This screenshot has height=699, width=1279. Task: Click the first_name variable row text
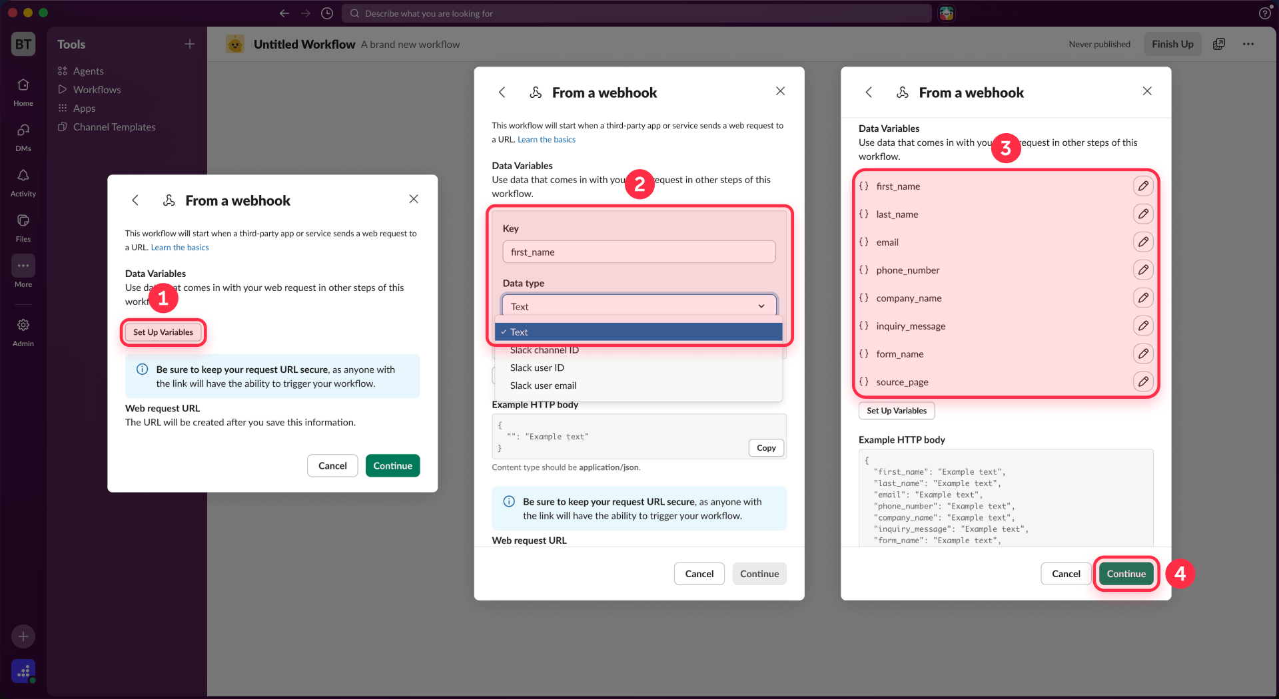[x=898, y=186]
